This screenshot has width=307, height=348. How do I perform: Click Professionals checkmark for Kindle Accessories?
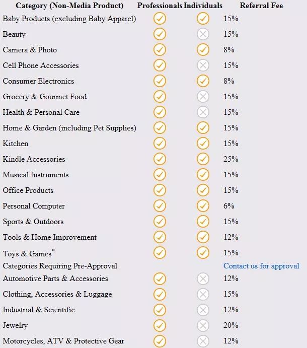click(x=160, y=159)
